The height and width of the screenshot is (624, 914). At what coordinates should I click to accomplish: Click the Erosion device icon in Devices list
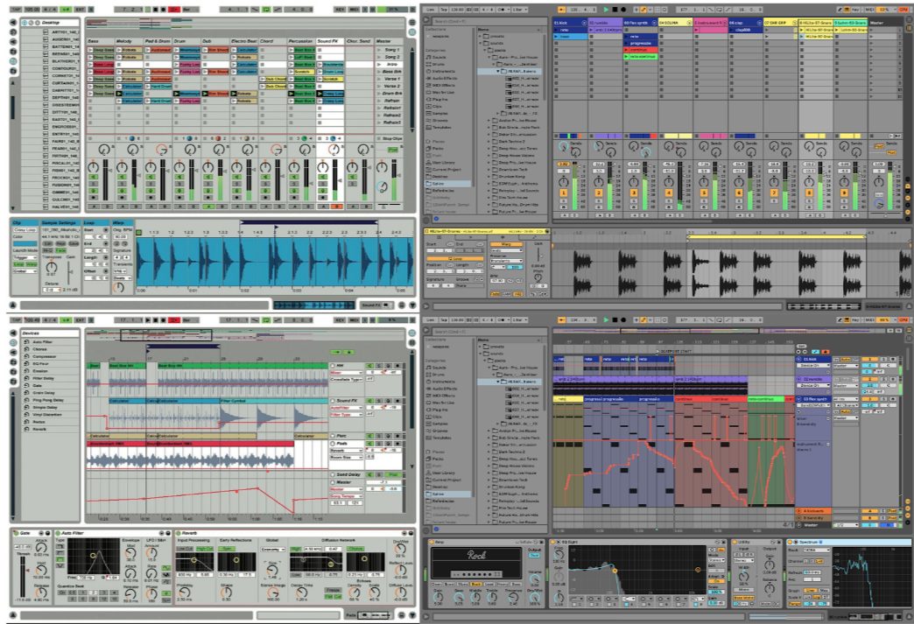pos(27,370)
